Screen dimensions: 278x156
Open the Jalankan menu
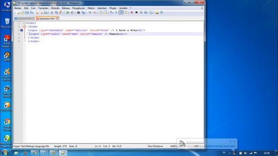[102, 8]
